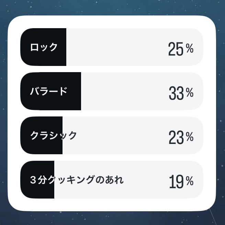Click the ロック text label
The height and width of the screenshot is (225, 225).
44,47
